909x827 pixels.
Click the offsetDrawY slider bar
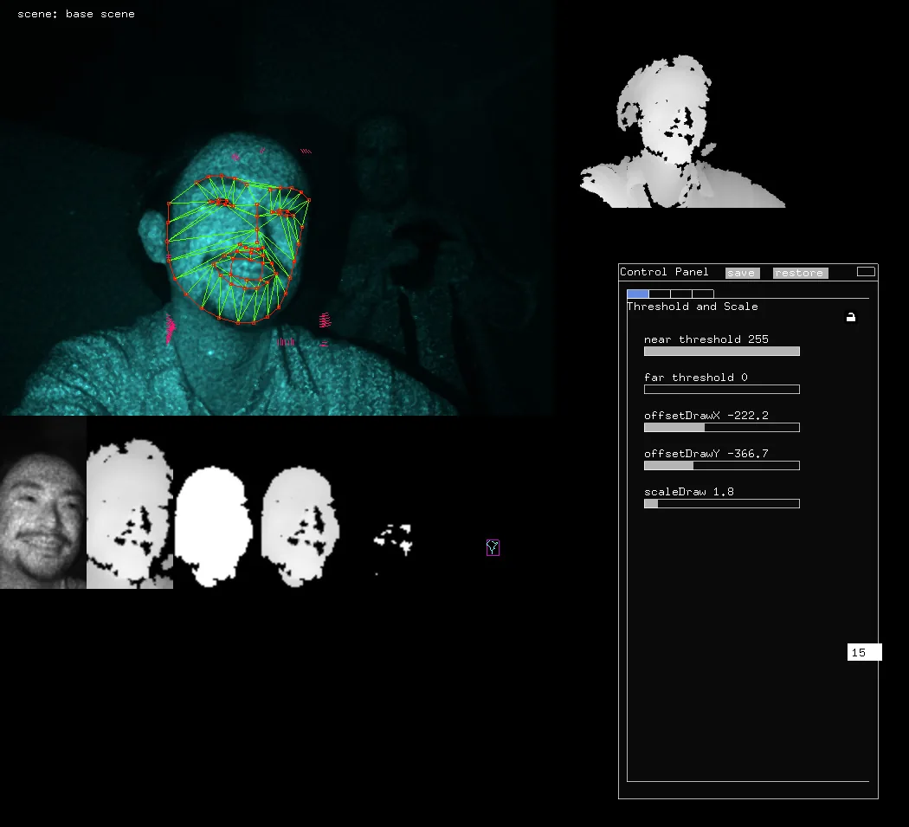pos(721,466)
